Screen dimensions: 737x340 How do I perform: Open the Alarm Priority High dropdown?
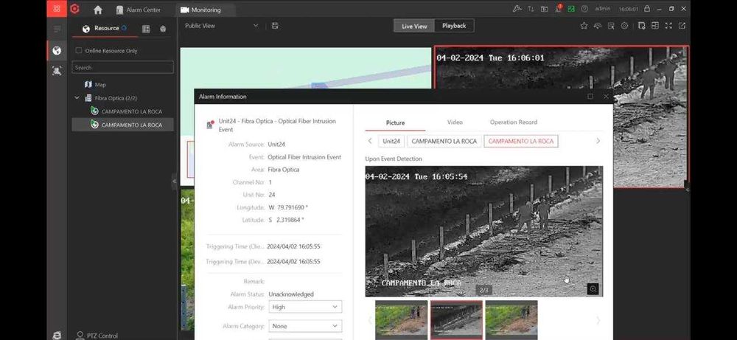click(305, 307)
